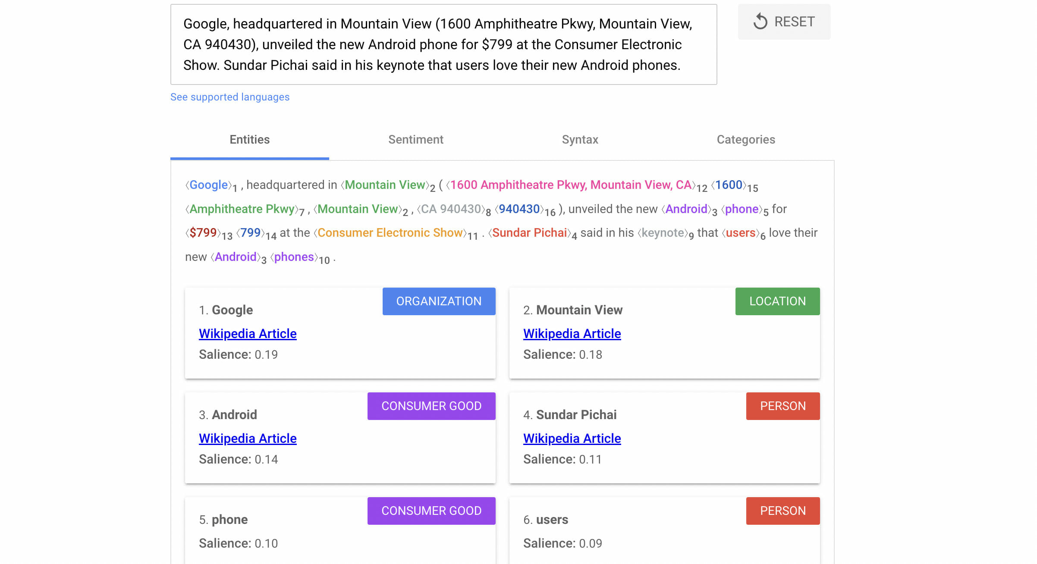Click the '3. Android' card heading

(228, 415)
